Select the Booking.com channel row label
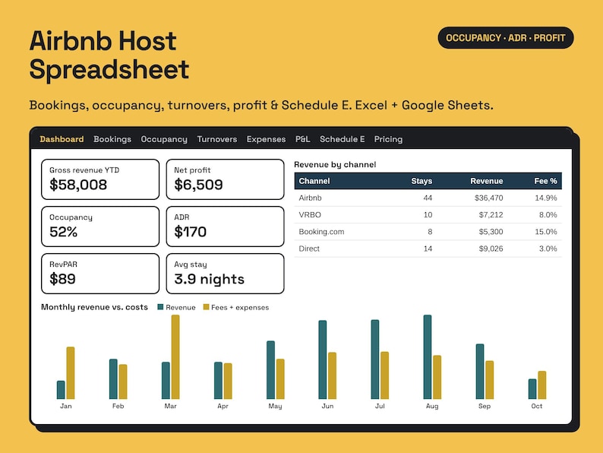Viewport: 603px width, 453px height. [x=321, y=232]
